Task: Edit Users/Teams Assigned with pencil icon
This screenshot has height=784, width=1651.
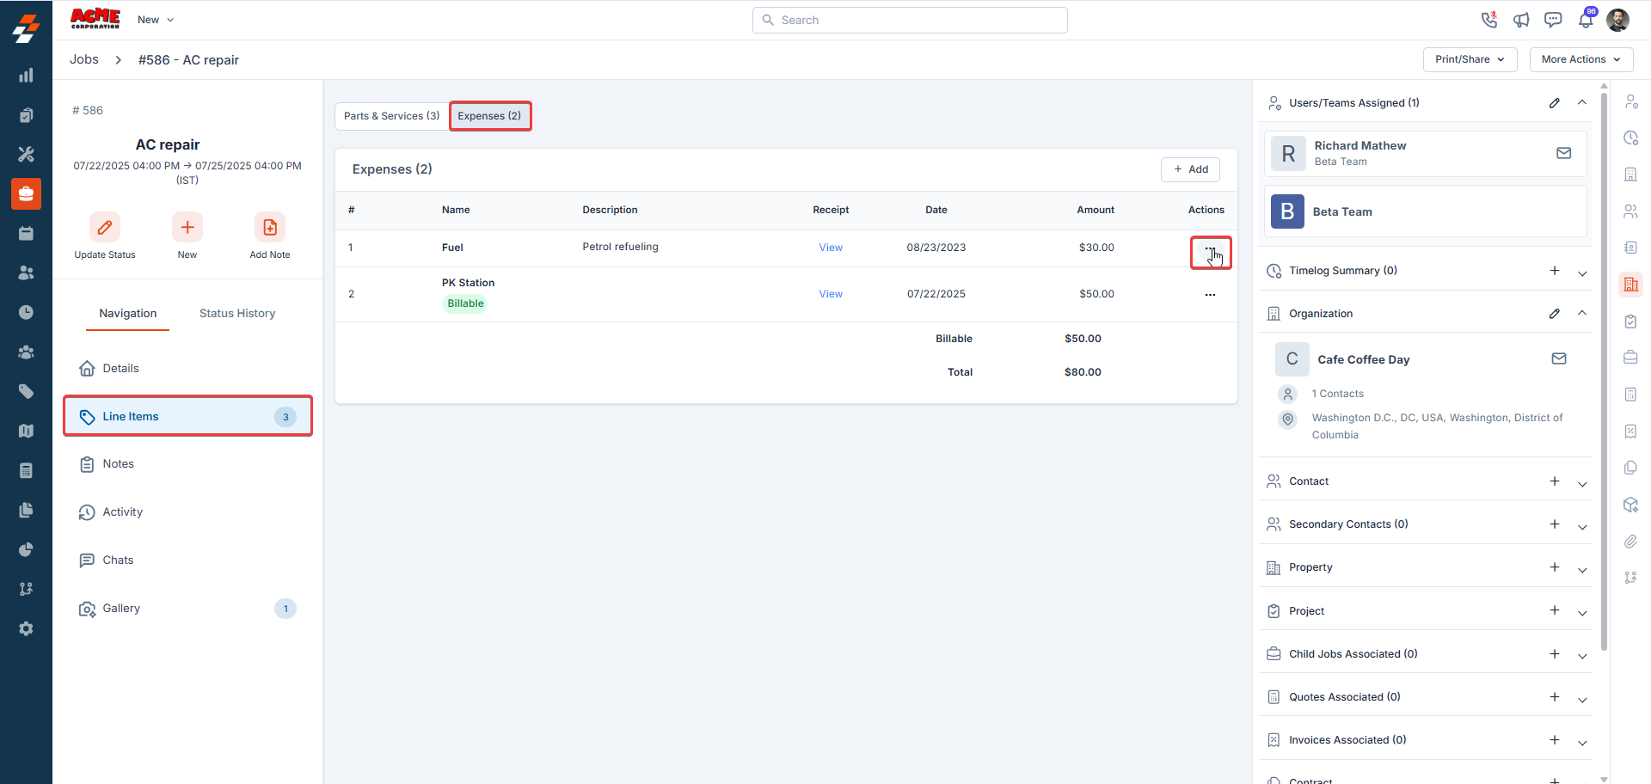Action: pyautogui.click(x=1555, y=103)
